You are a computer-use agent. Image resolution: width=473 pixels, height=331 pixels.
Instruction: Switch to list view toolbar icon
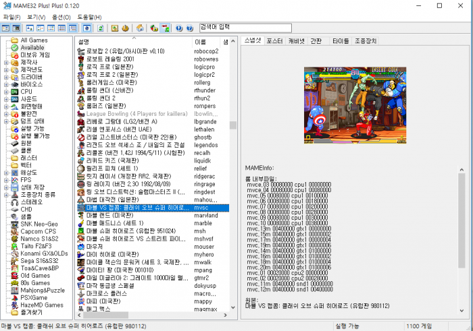point(51,28)
